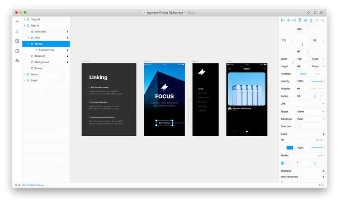Align selection horizontal centers
The image size is (339, 204).
tap(289, 20)
